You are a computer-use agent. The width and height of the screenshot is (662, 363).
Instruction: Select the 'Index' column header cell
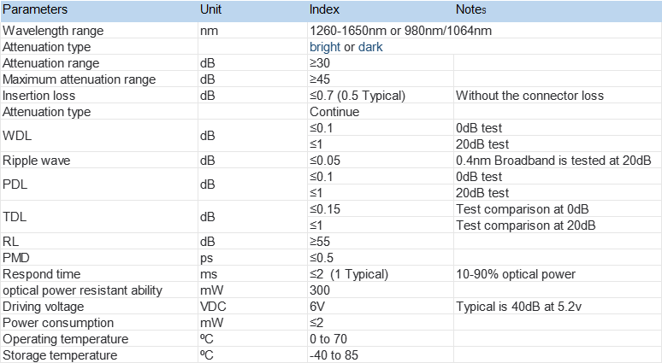tap(324, 9)
